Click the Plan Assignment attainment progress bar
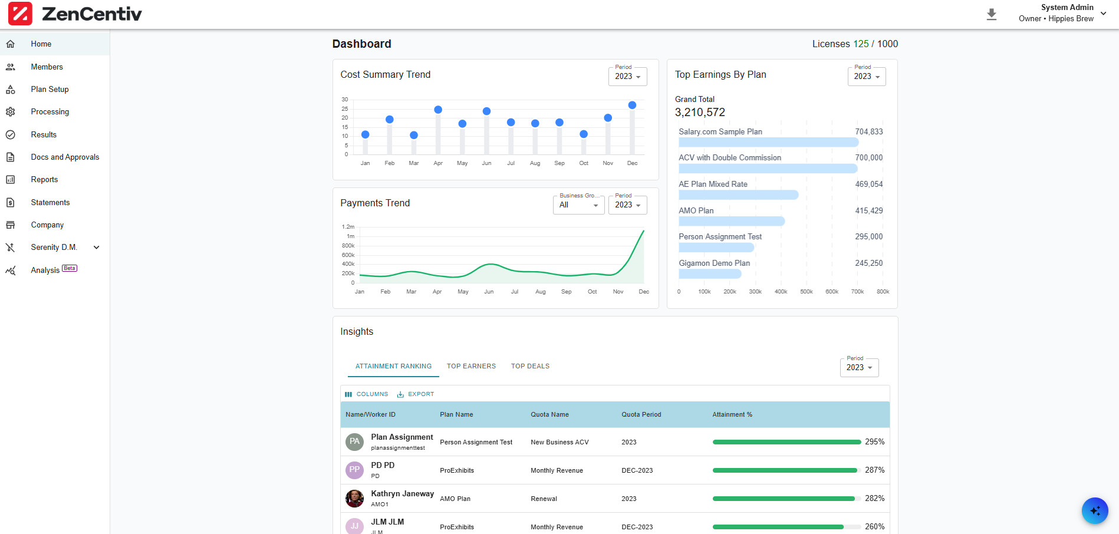This screenshot has width=1119, height=534. click(x=786, y=442)
